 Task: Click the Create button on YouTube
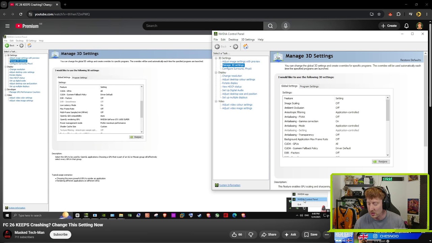click(389, 26)
